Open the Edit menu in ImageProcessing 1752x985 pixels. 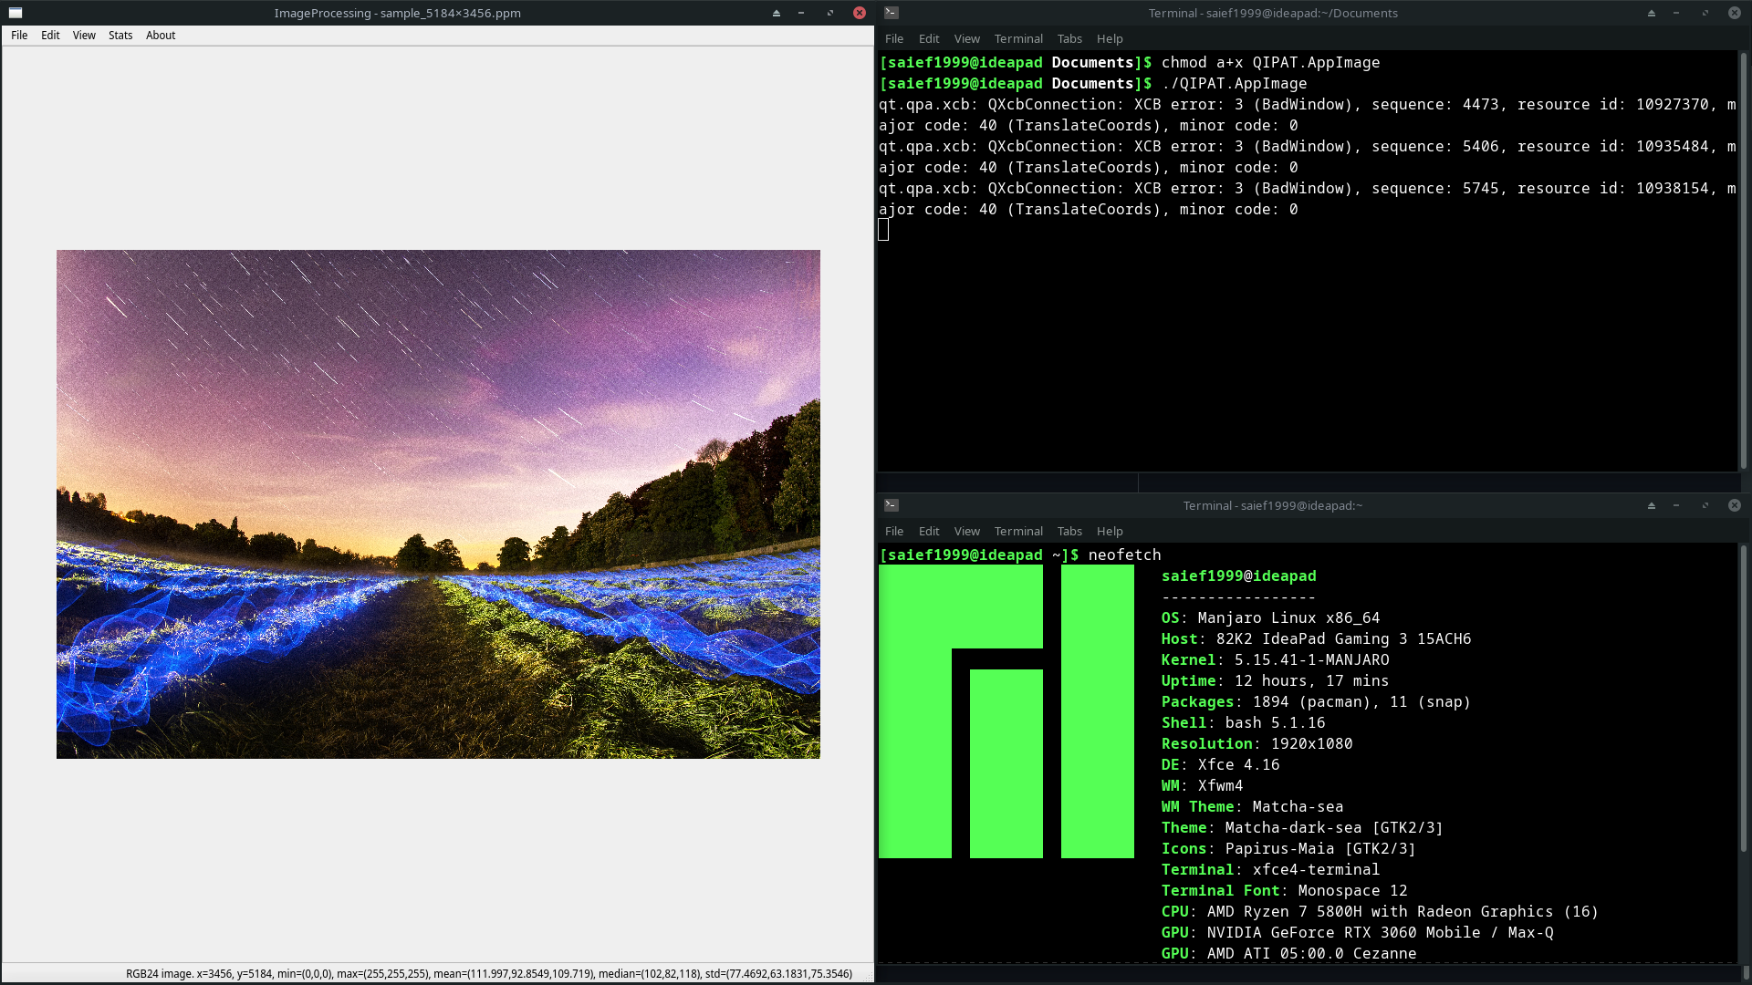(50, 36)
